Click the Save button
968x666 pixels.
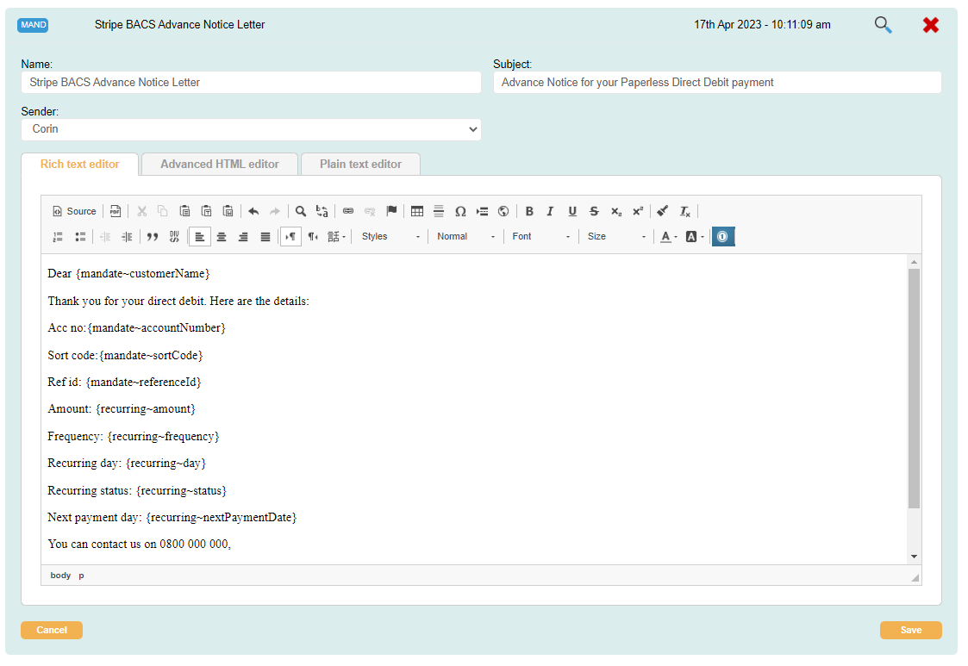[910, 630]
